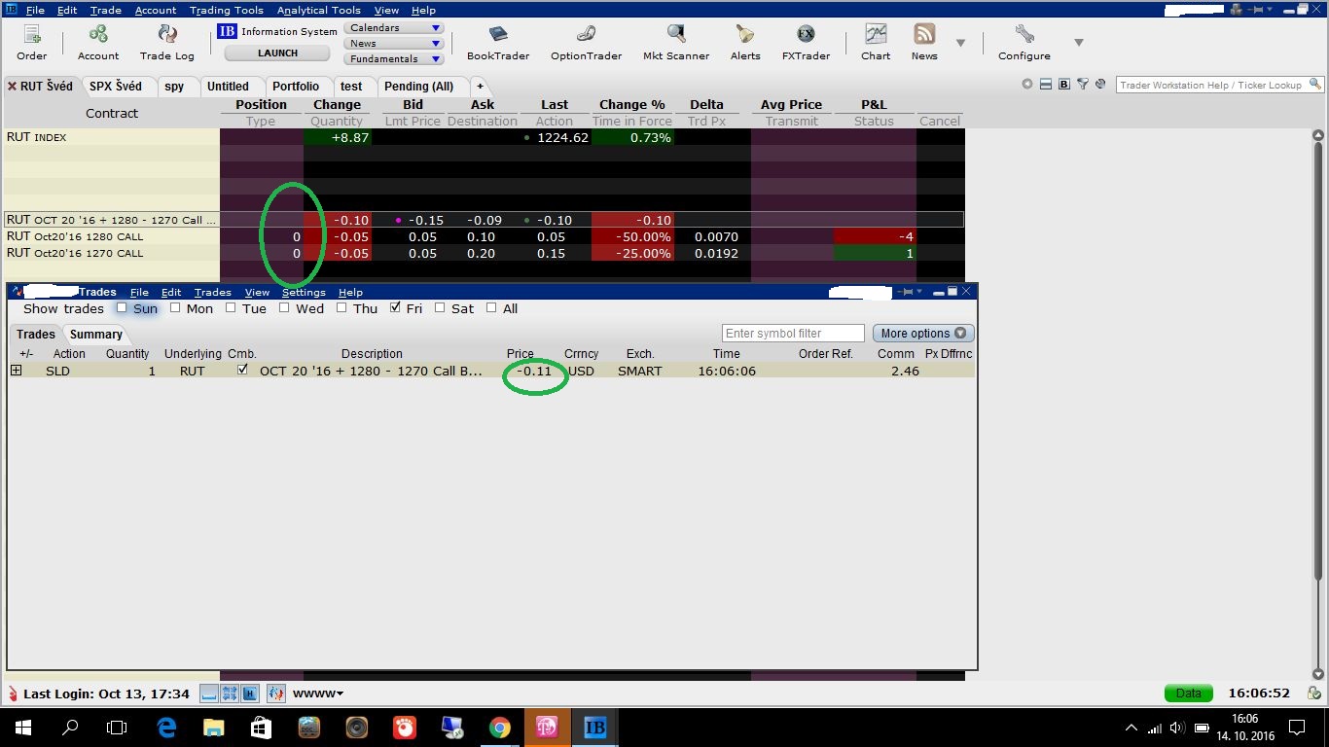1329x747 pixels.
Task: Select the Trades tab beside Summary
Action: [36, 334]
